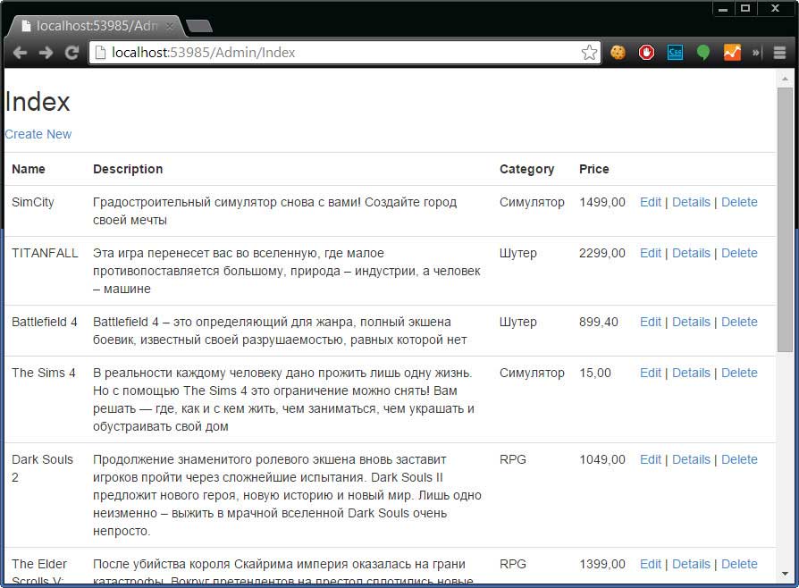The image size is (799, 588).
Task: Show hidden extensions with the chevron
Action: [x=756, y=53]
